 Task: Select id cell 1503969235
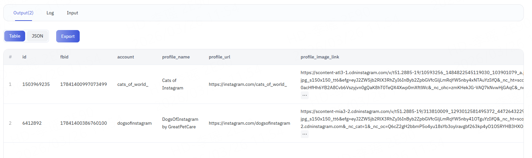[x=36, y=84]
